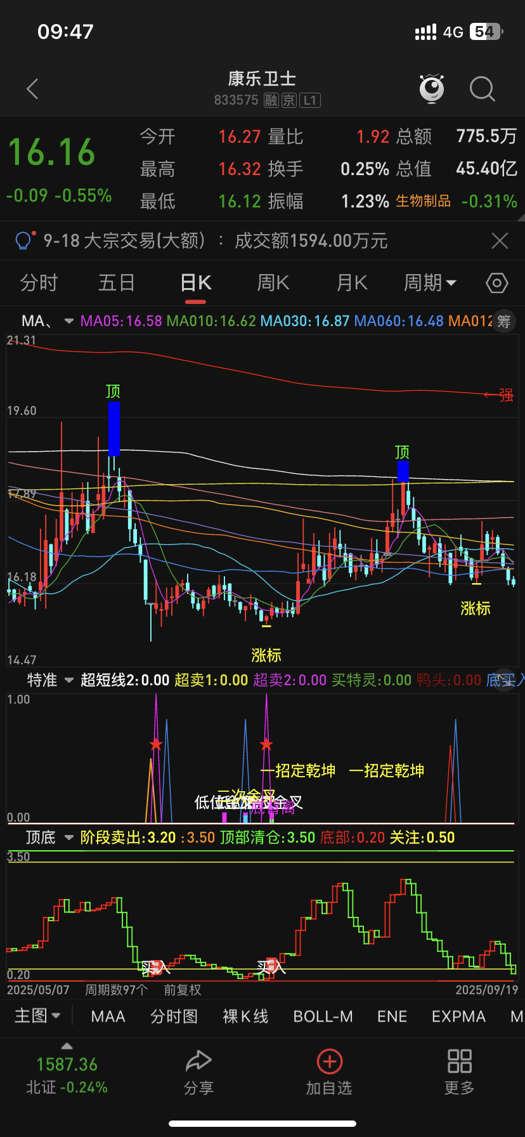Select EXPMA indicator
Screen dimensions: 525x1137
458,1016
